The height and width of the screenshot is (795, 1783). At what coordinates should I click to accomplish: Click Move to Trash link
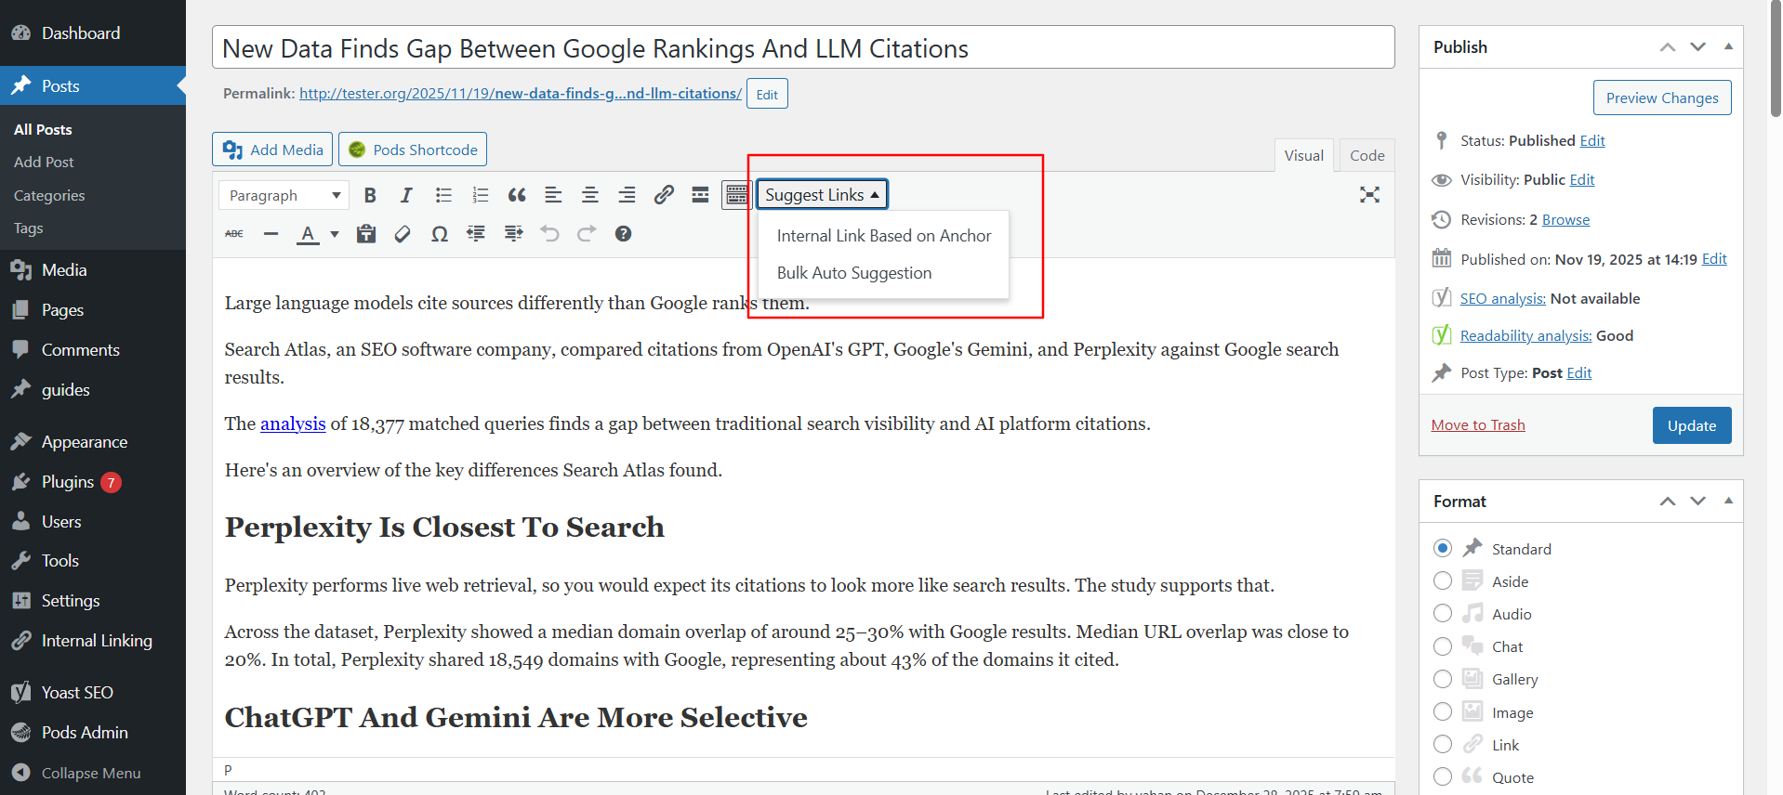pyautogui.click(x=1477, y=425)
